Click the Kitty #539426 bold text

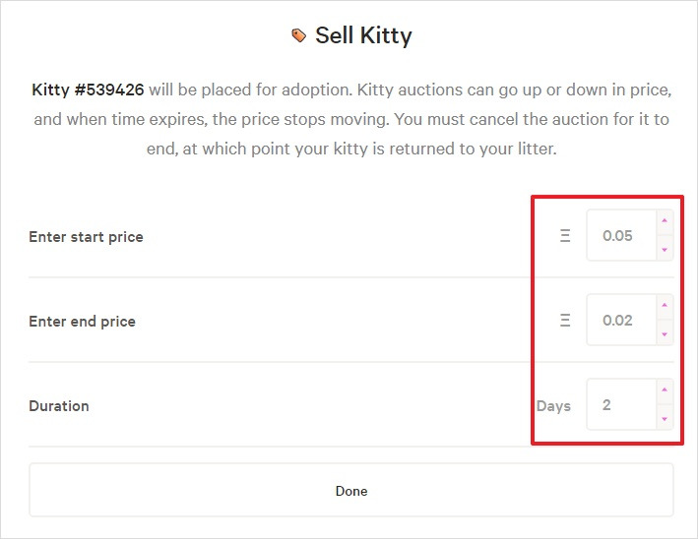click(88, 90)
